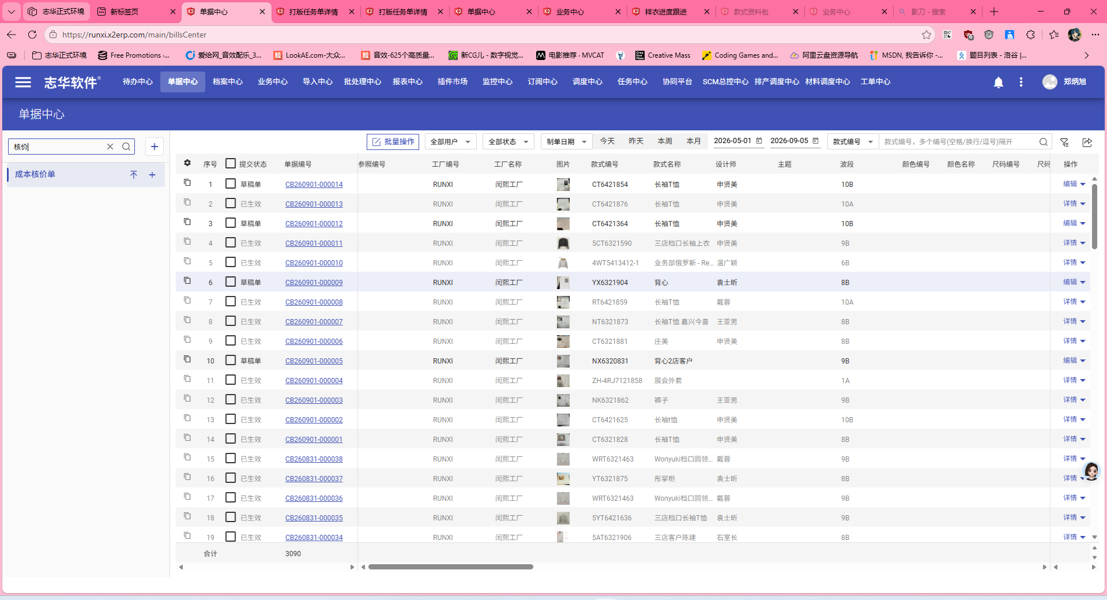Click the search magnifier in left filter box

126,147
